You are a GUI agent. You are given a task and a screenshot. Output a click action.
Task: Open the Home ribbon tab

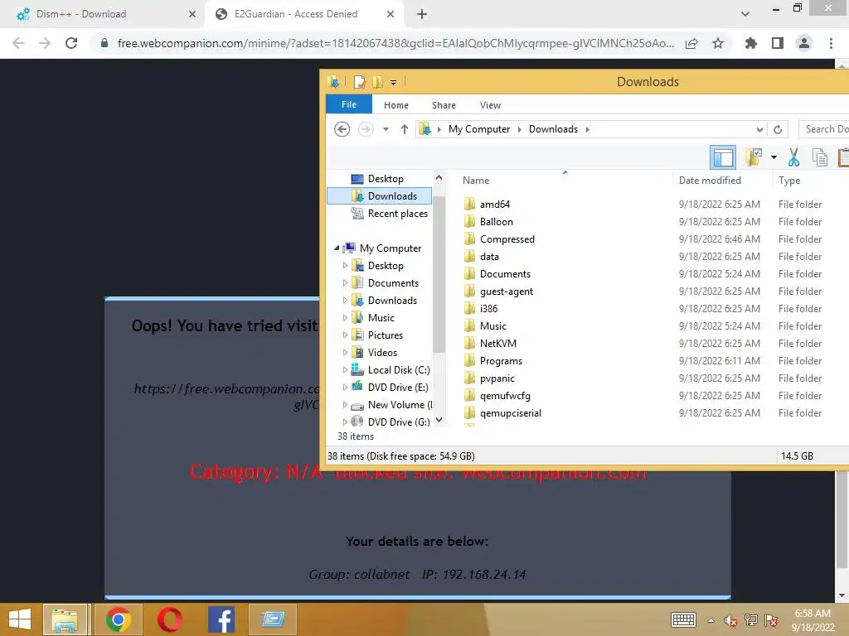coord(396,105)
